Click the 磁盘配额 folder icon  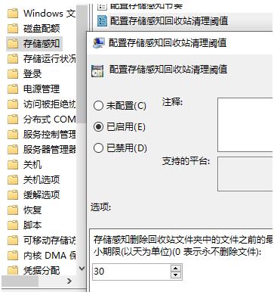click(x=13, y=29)
